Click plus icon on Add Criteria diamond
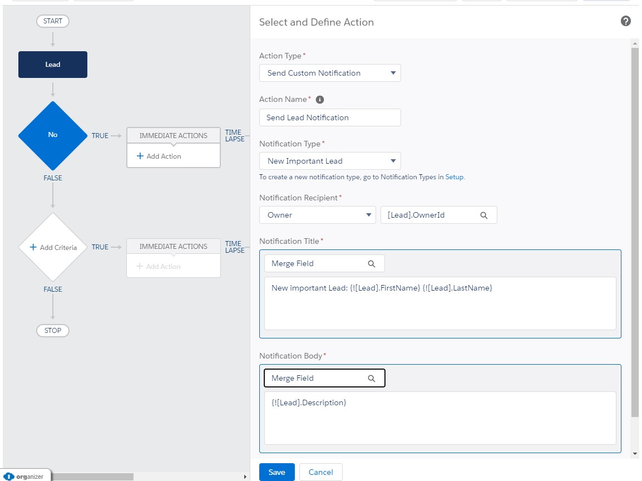The height and width of the screenshot is (481, 642). [x=33, y=247]
